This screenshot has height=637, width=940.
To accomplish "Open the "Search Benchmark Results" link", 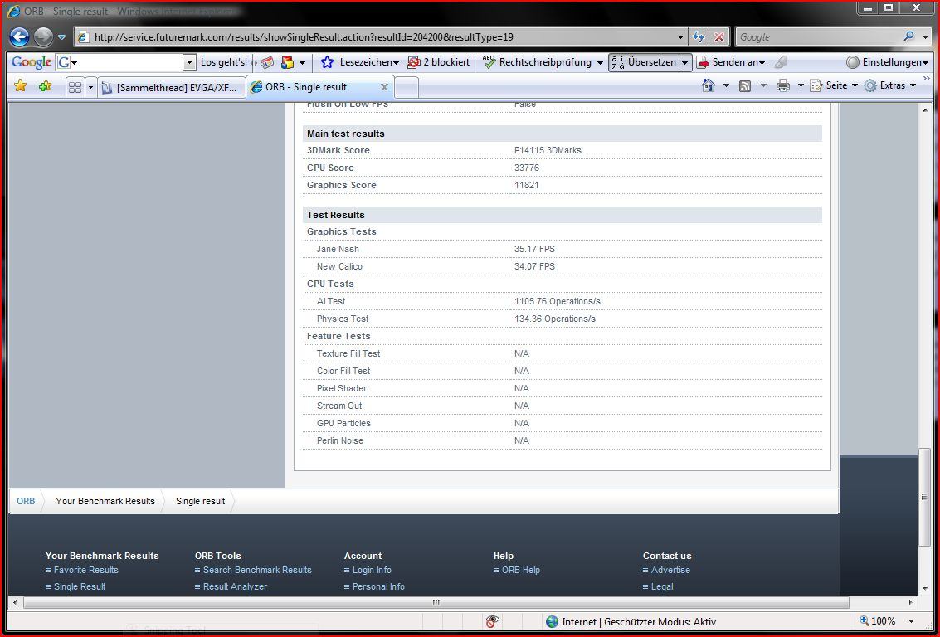I will tap(257, 570).
